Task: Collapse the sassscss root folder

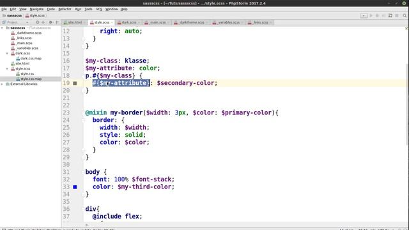Action: click(x=2, y=27)
